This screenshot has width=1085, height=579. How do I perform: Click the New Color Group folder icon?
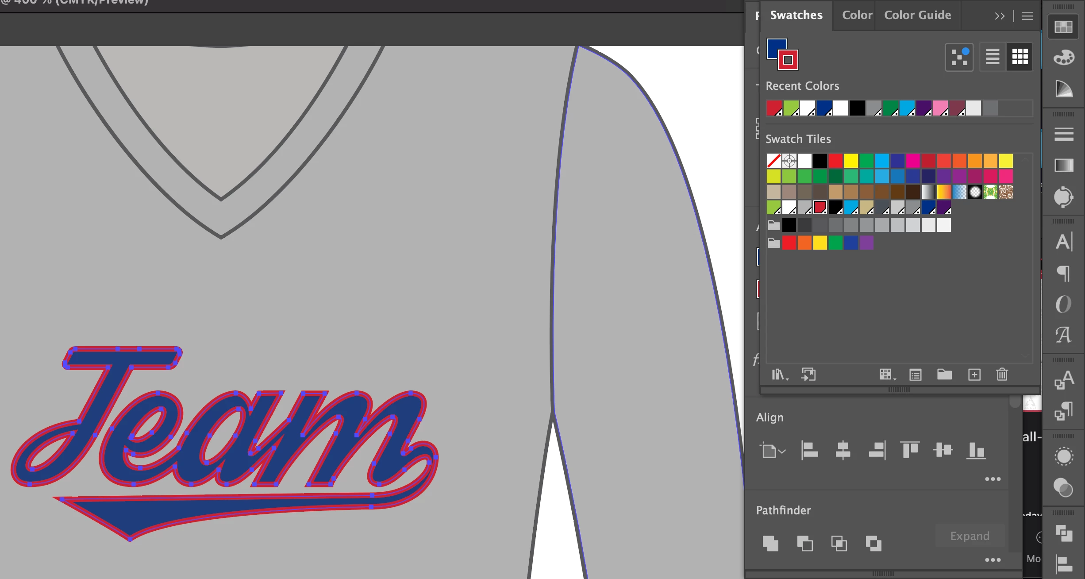(944, 374)
